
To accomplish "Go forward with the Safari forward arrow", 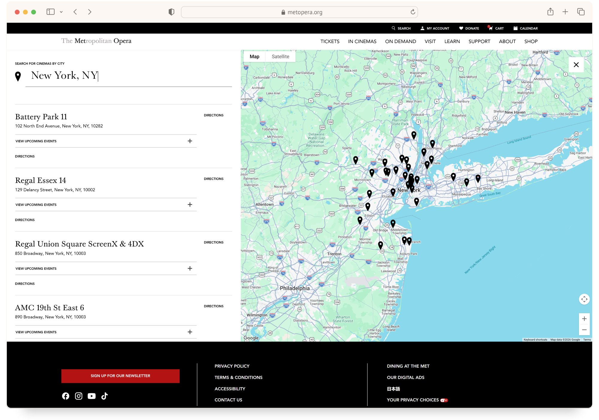I will (90, 12).
